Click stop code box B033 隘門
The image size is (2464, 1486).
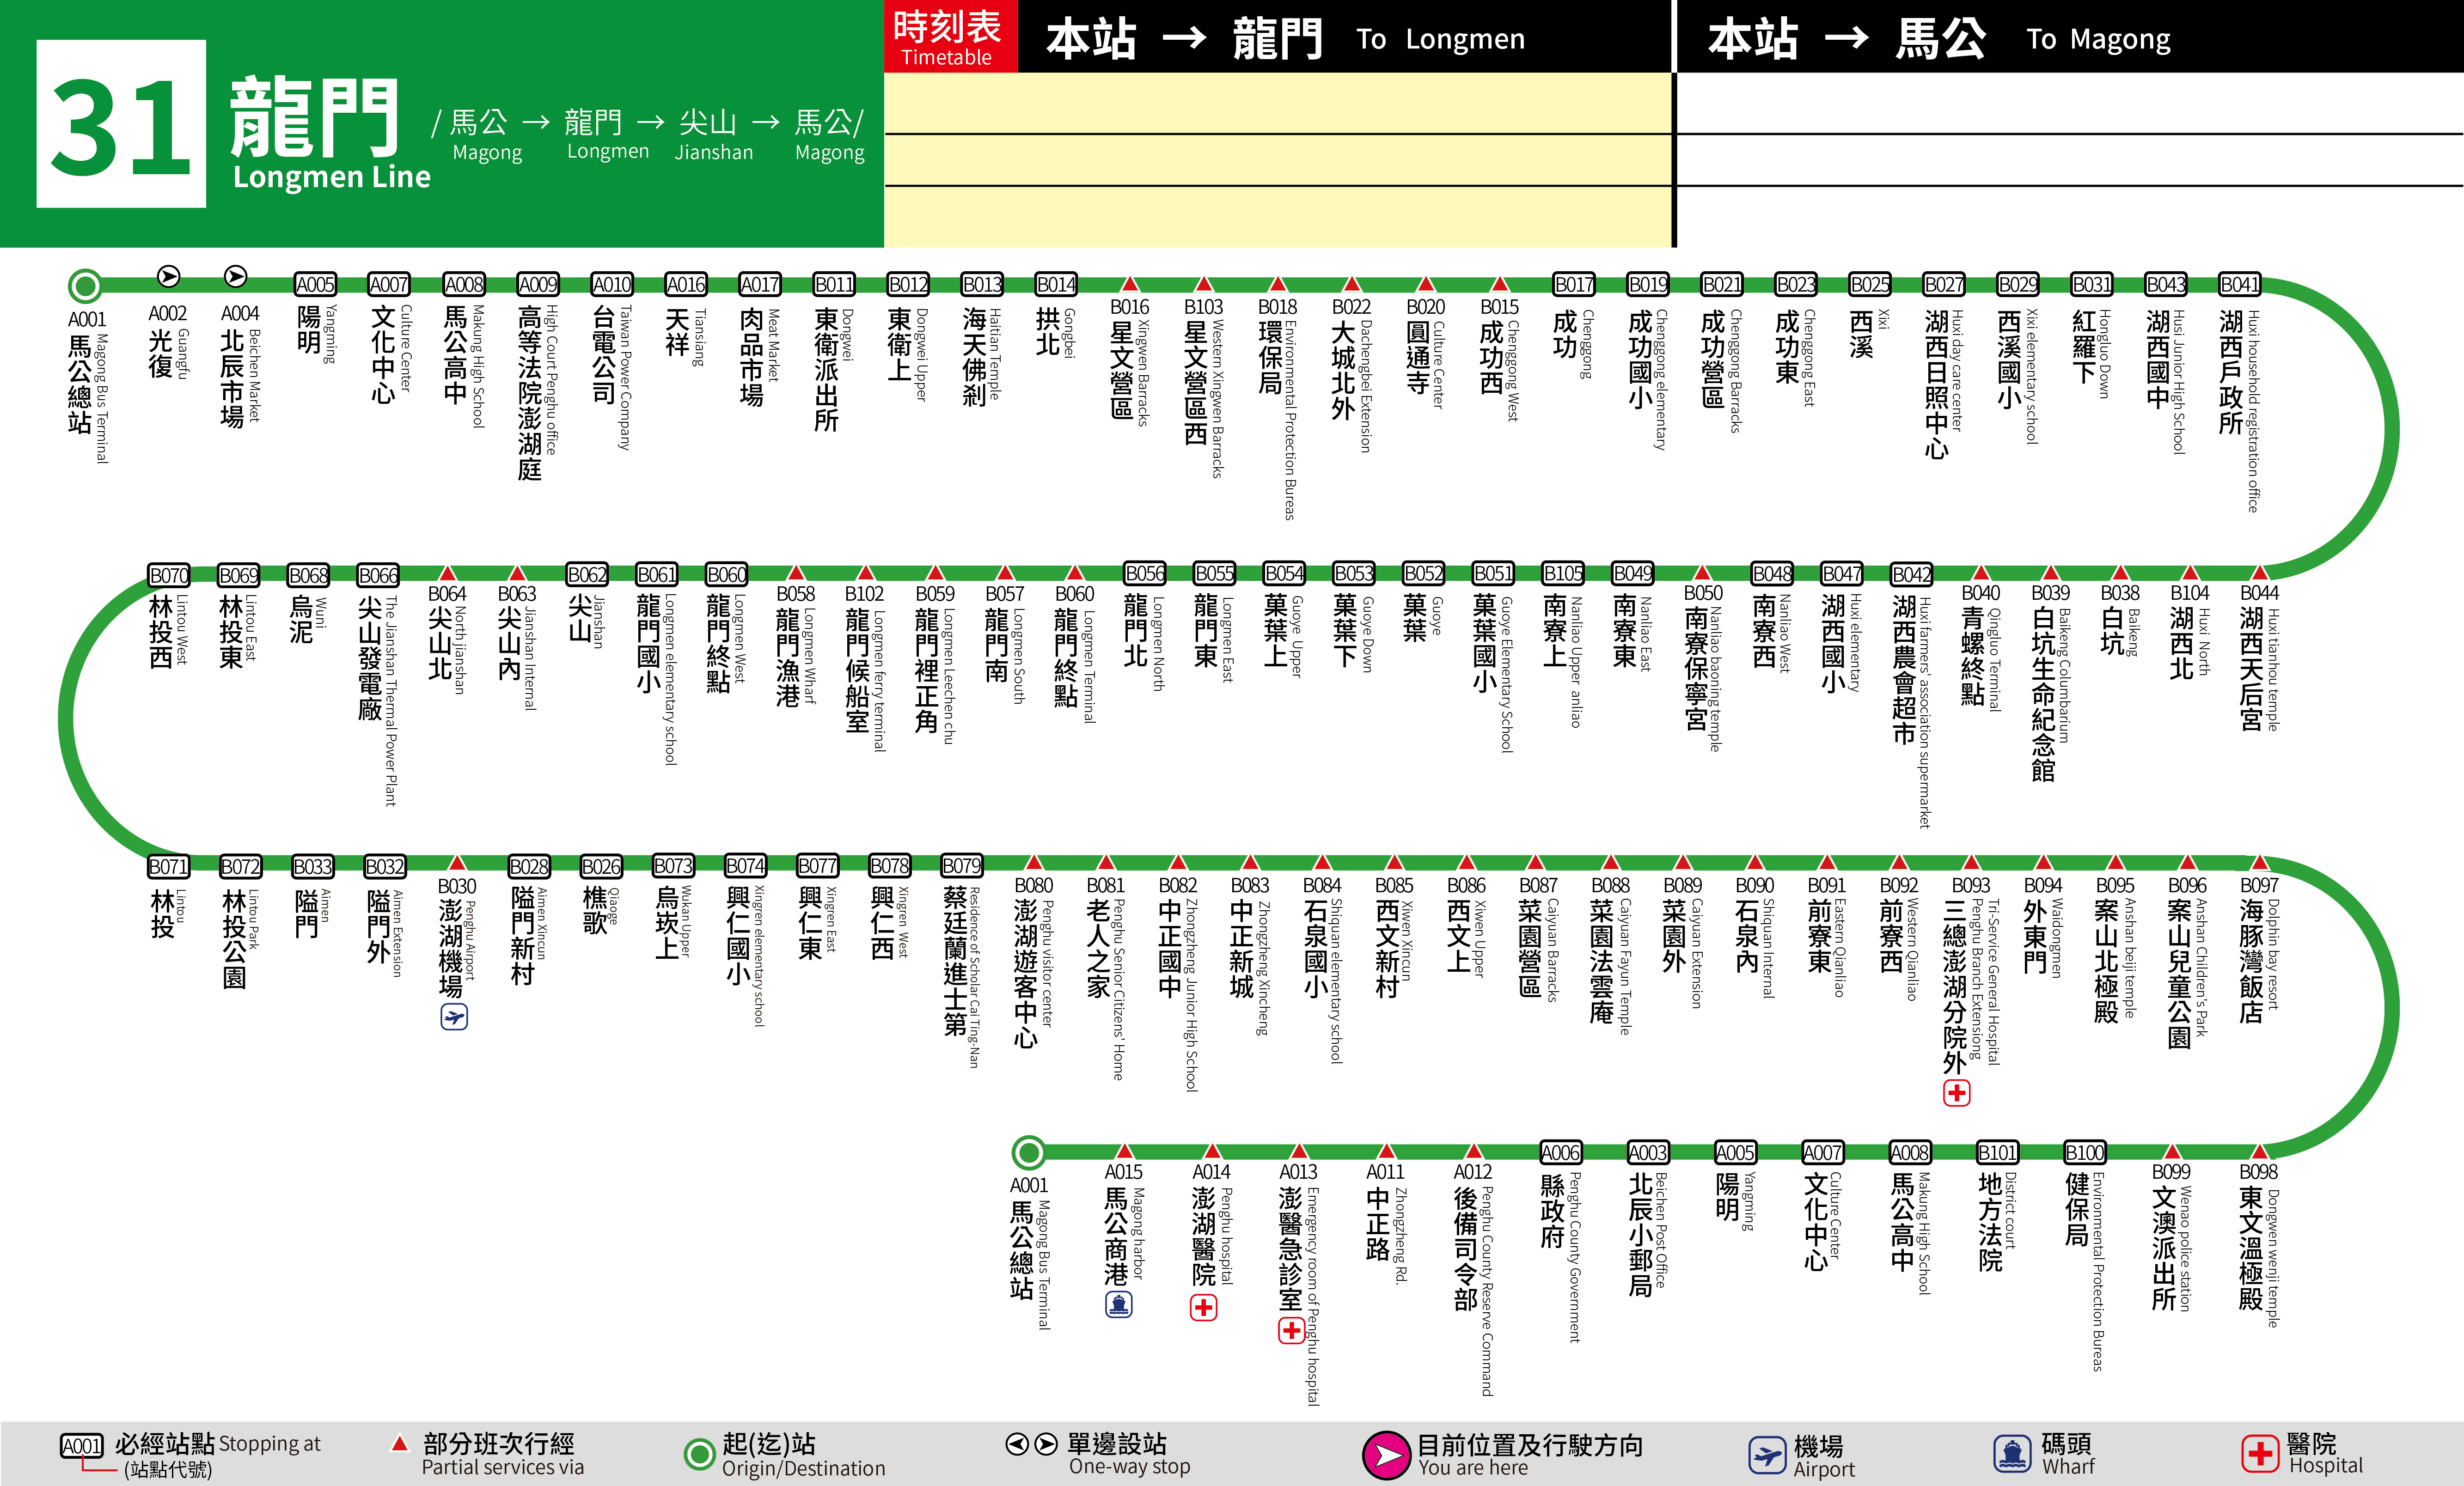point(313,867)
